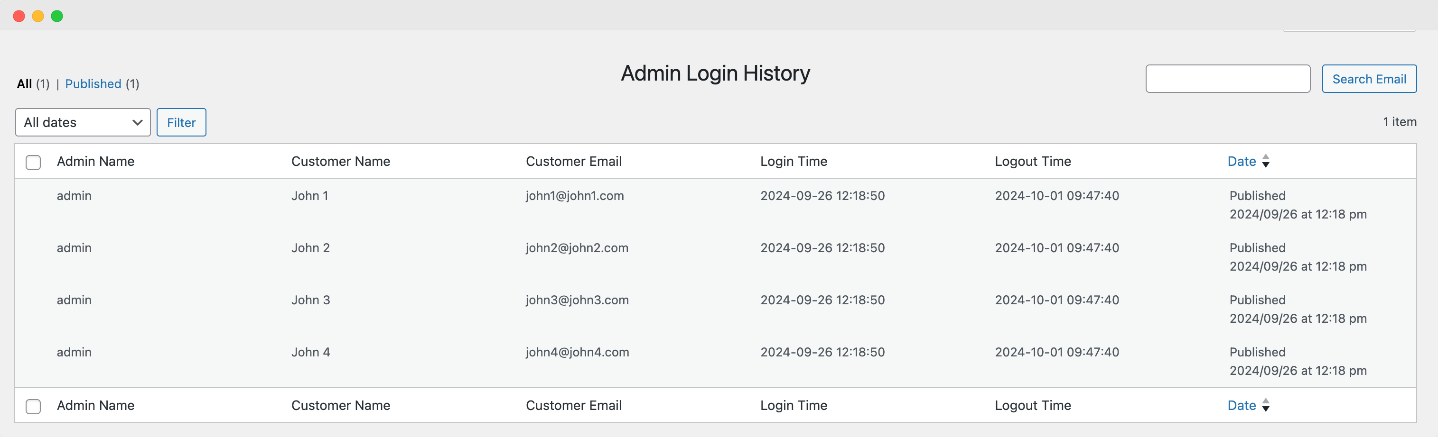Viewport: 1438px width, 437px height.
Task: Click the Date sort arrows in footer row
Action: [1266, 405]
